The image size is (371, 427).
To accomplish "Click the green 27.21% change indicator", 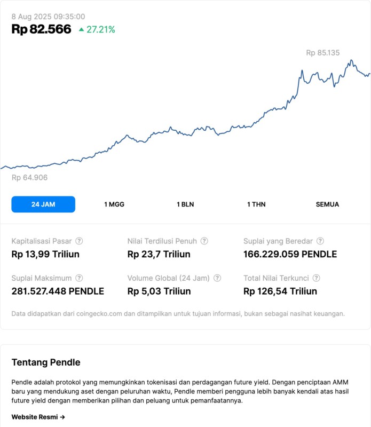I will click(x=97, y=30).
